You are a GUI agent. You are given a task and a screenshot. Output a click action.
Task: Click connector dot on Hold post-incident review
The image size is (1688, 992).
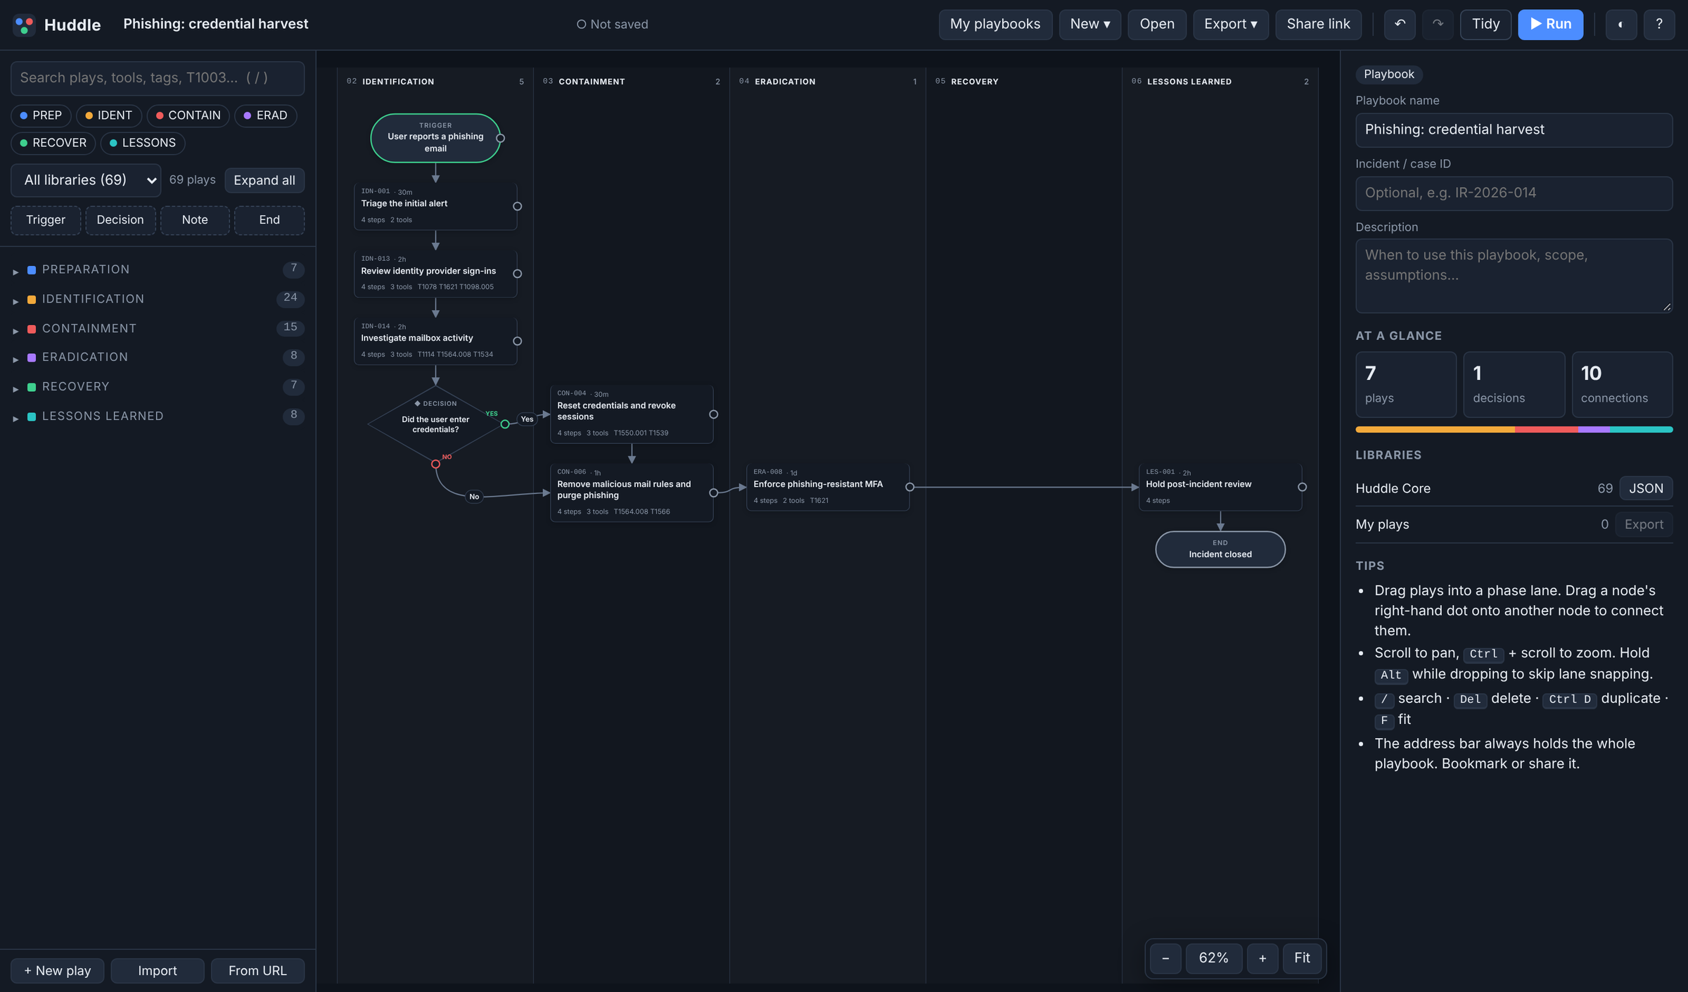point(1303,487)
